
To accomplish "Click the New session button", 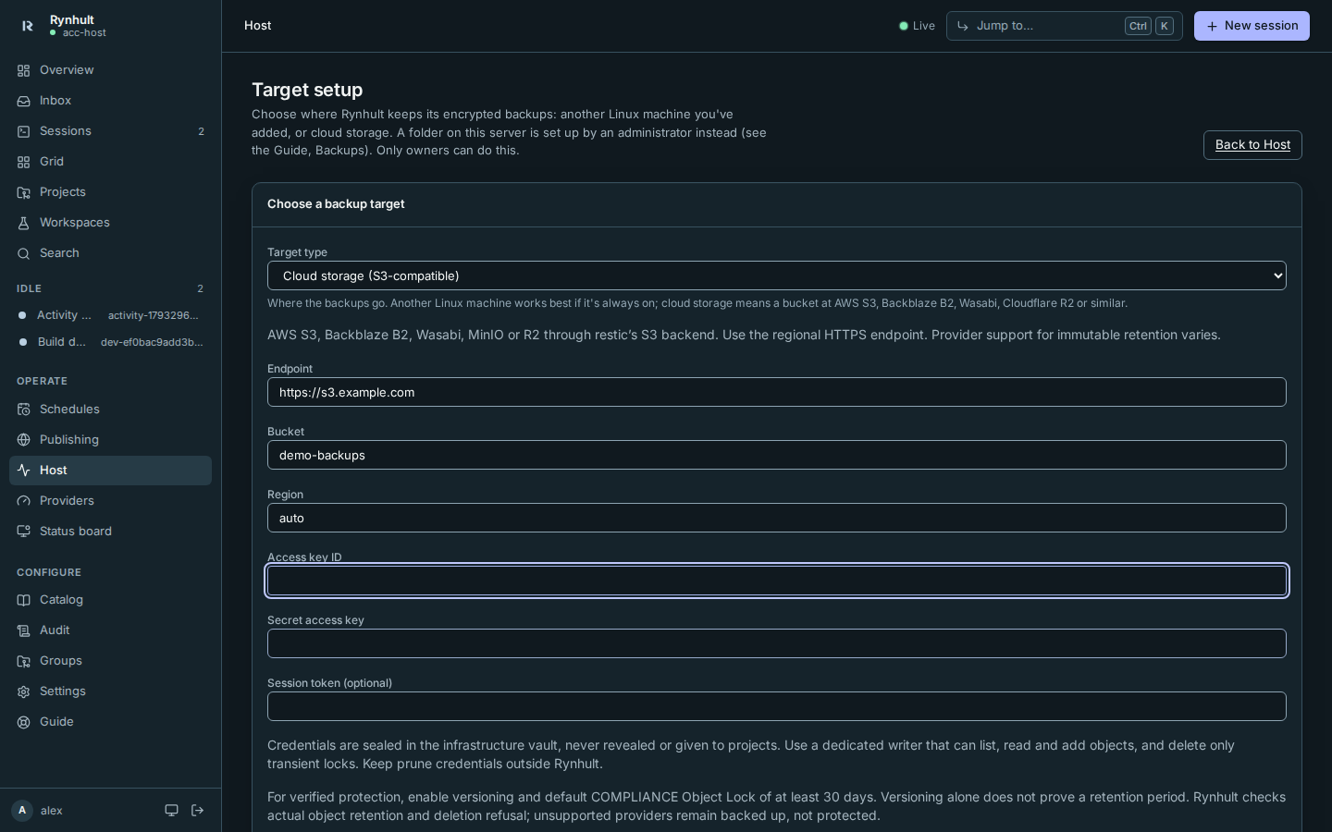I will [1252, 26].
